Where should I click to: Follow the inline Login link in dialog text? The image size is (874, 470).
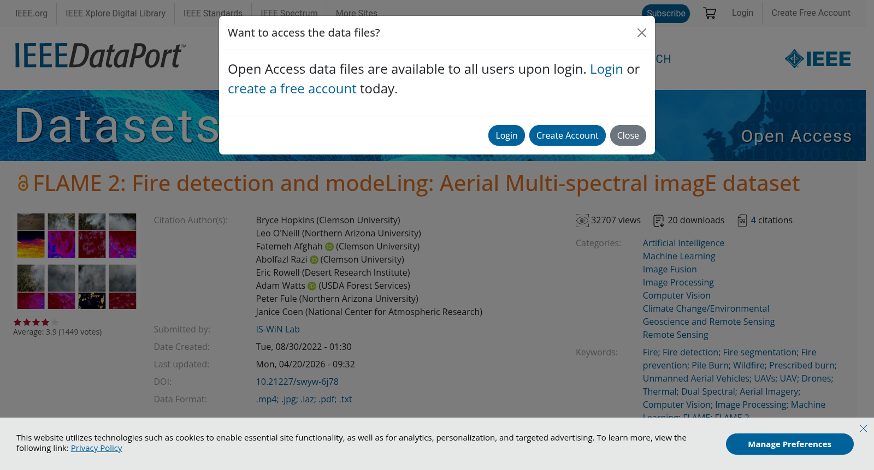[x=606, y=69]
